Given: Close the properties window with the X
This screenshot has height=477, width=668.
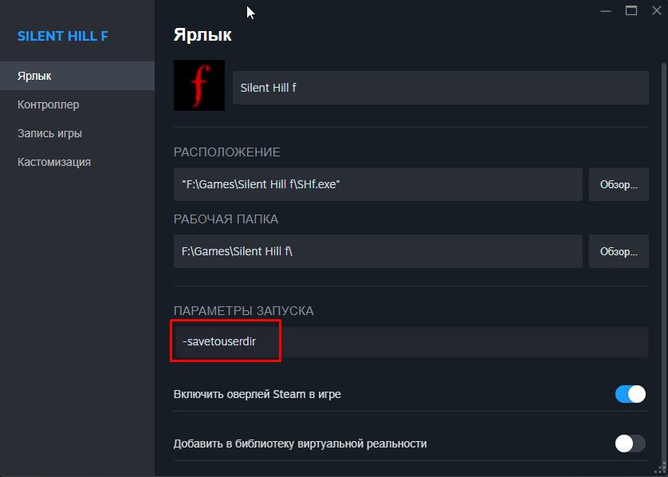Looking at the screenshot, I should tap(656, 10).
